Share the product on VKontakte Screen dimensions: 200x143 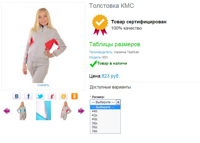(x=17, y=96)
